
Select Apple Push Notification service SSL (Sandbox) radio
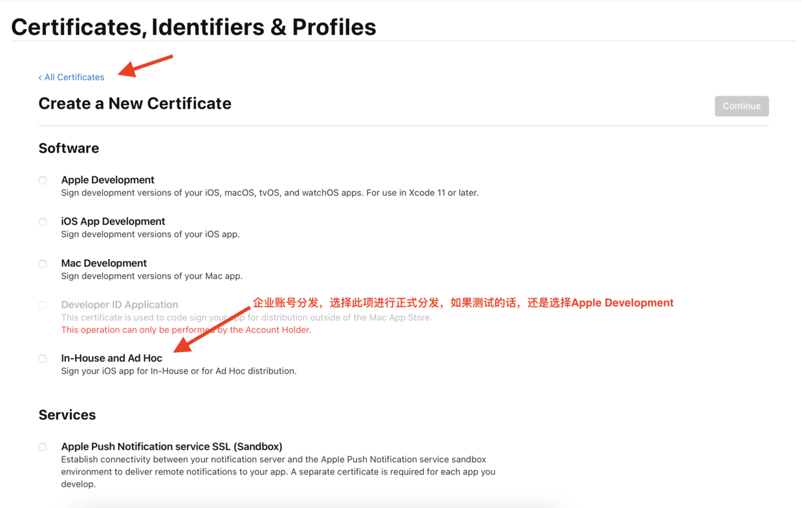pos(43,447)
